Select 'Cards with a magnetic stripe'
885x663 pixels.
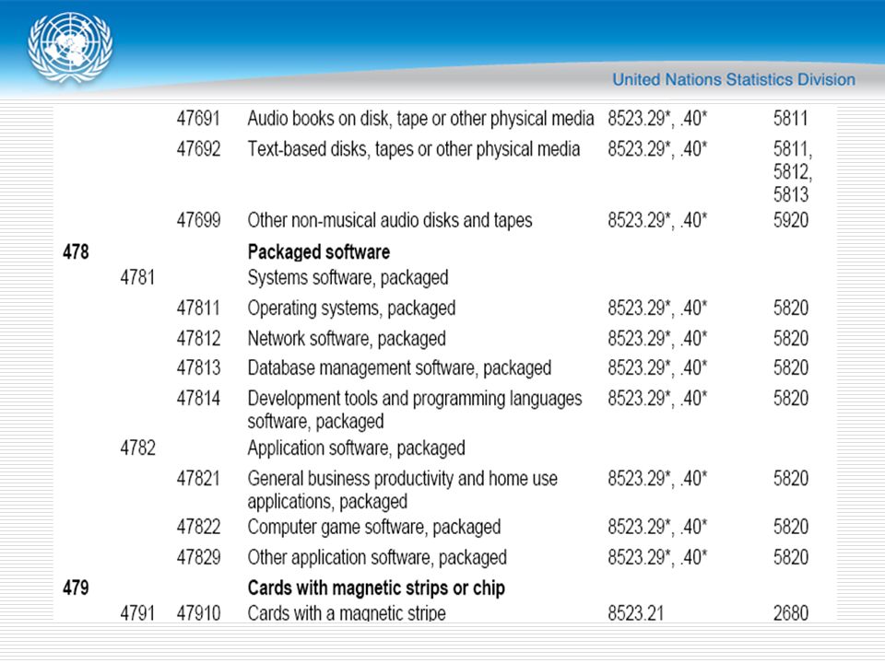click(x=347, y=612)
